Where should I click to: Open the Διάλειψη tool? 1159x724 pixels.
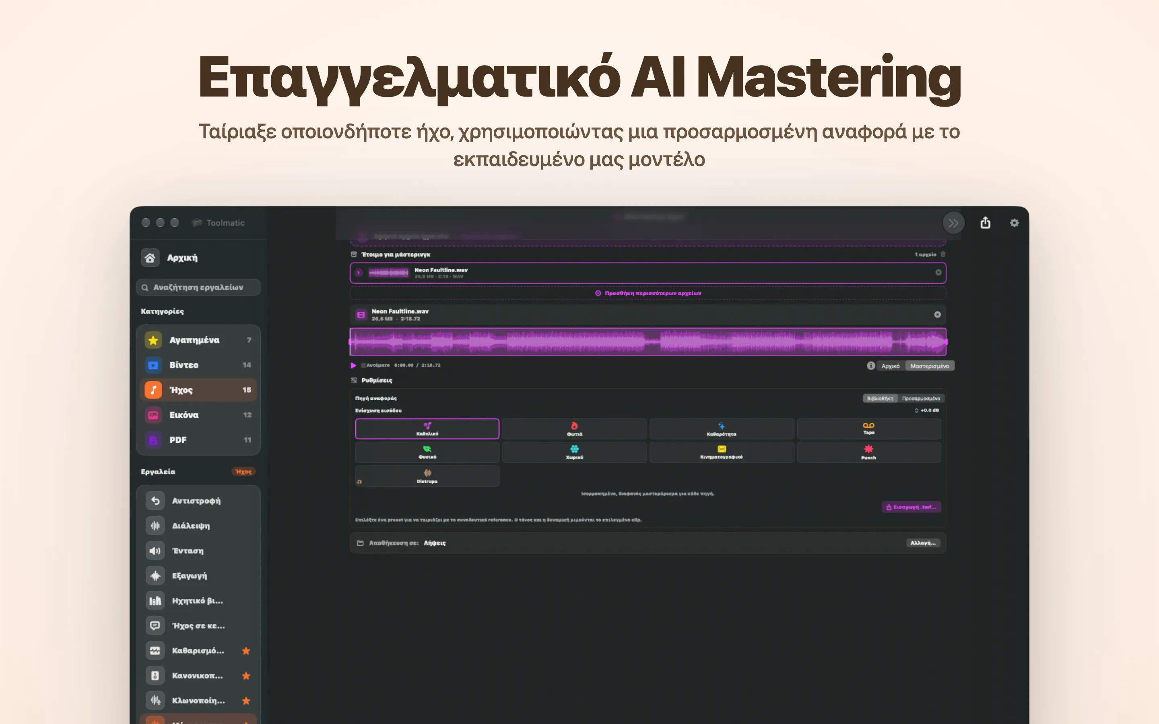(x=198, y=526)
